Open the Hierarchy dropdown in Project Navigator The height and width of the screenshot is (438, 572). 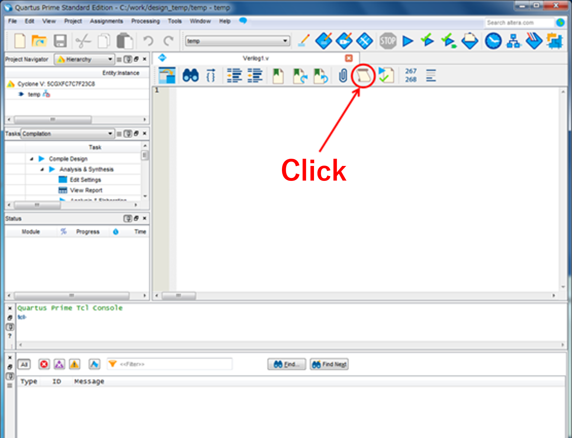[84, 59]
